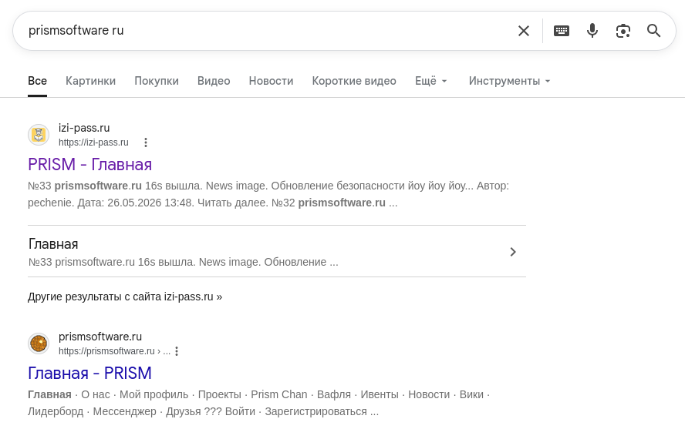
Task: Open the Главная sitelink title
Action: [53, 244]
